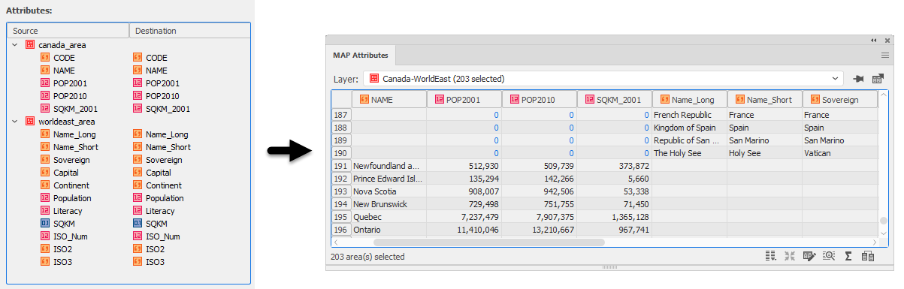904x289 pixels.
Task: Click the source Population attribute
Action: click(72, 198)
